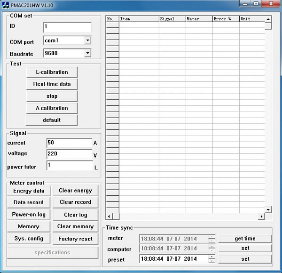Click Clear energy button
The width and height of the screenshot is (282, 273).
pos(76,191)
